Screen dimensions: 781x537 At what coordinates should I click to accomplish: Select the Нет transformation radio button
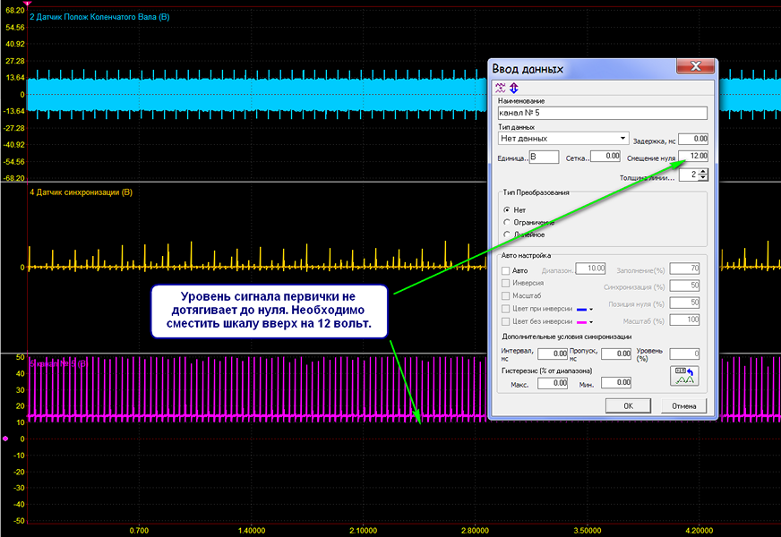pos(507,210)
